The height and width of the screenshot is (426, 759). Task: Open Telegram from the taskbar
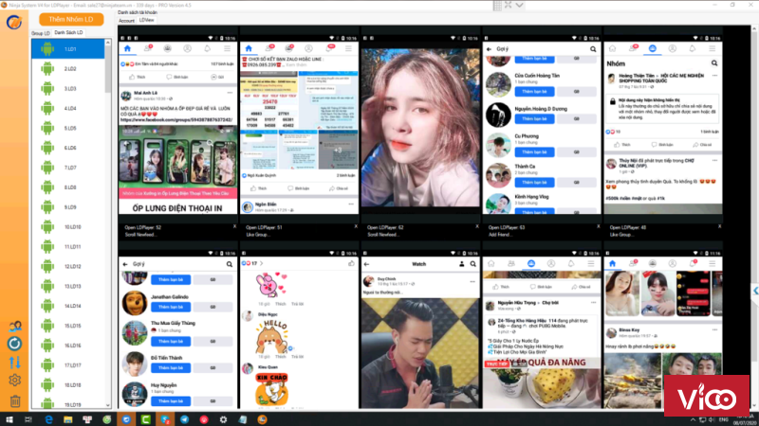click(x=184, y=419)
